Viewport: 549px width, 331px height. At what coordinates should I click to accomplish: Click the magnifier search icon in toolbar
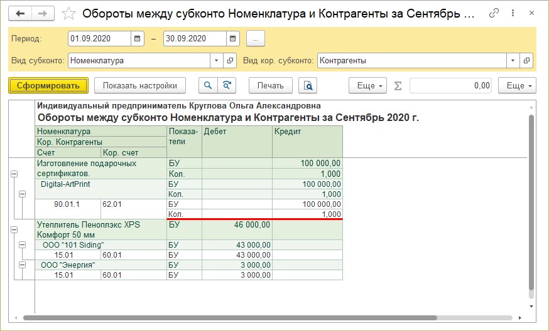207,85
